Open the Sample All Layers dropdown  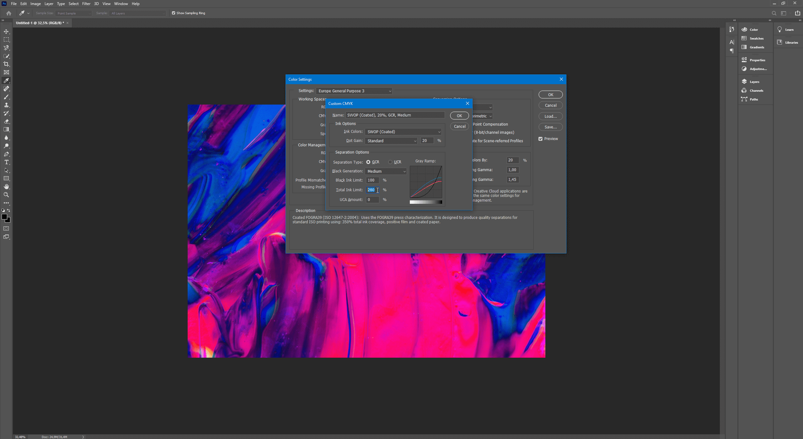click(137, 14)
